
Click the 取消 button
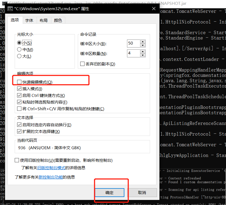(x=142, y=192)
